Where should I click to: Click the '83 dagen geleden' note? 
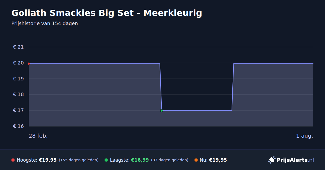(x=170, y=160)
